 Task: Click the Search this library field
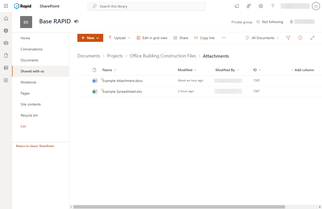[146, 6]
